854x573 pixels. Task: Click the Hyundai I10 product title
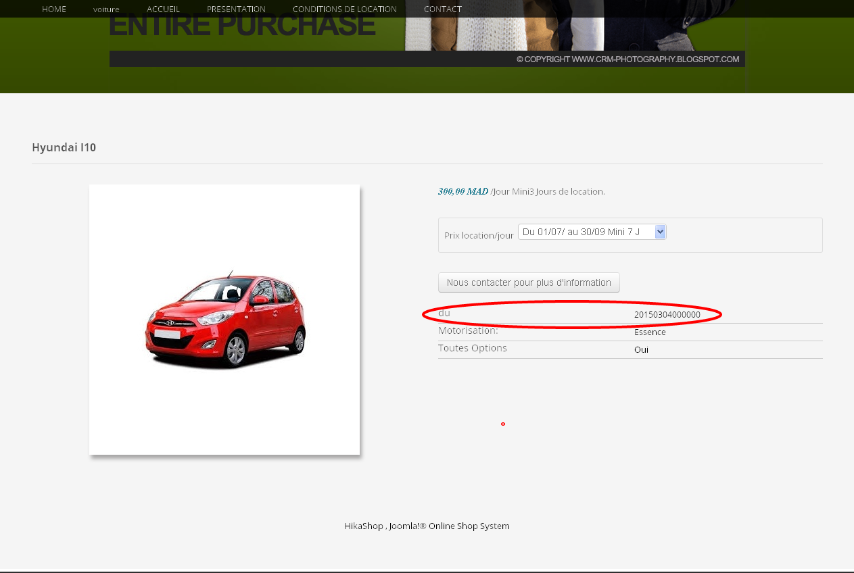[64, 147]
